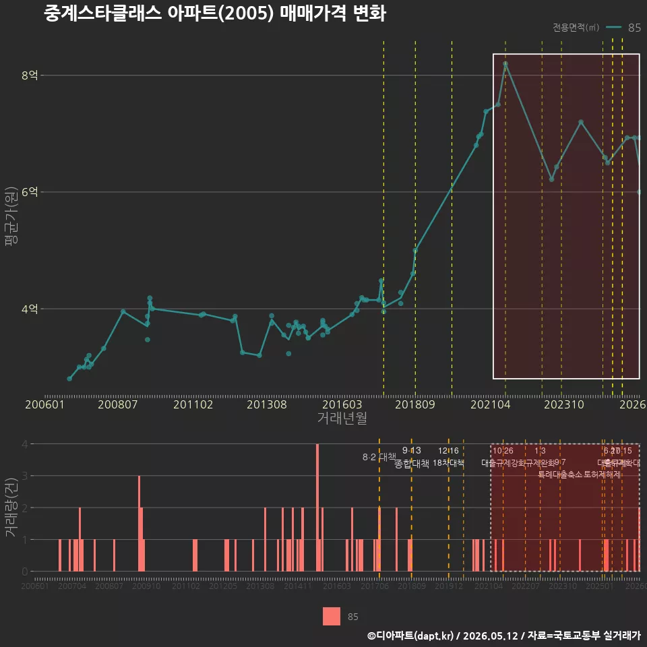647x647 pixels.
Task: Click the volume y-axis label 0
Action: [x=25, y=572]
